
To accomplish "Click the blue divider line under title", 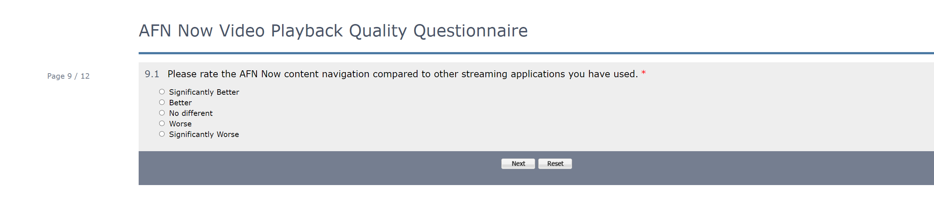I will (512, 53).
